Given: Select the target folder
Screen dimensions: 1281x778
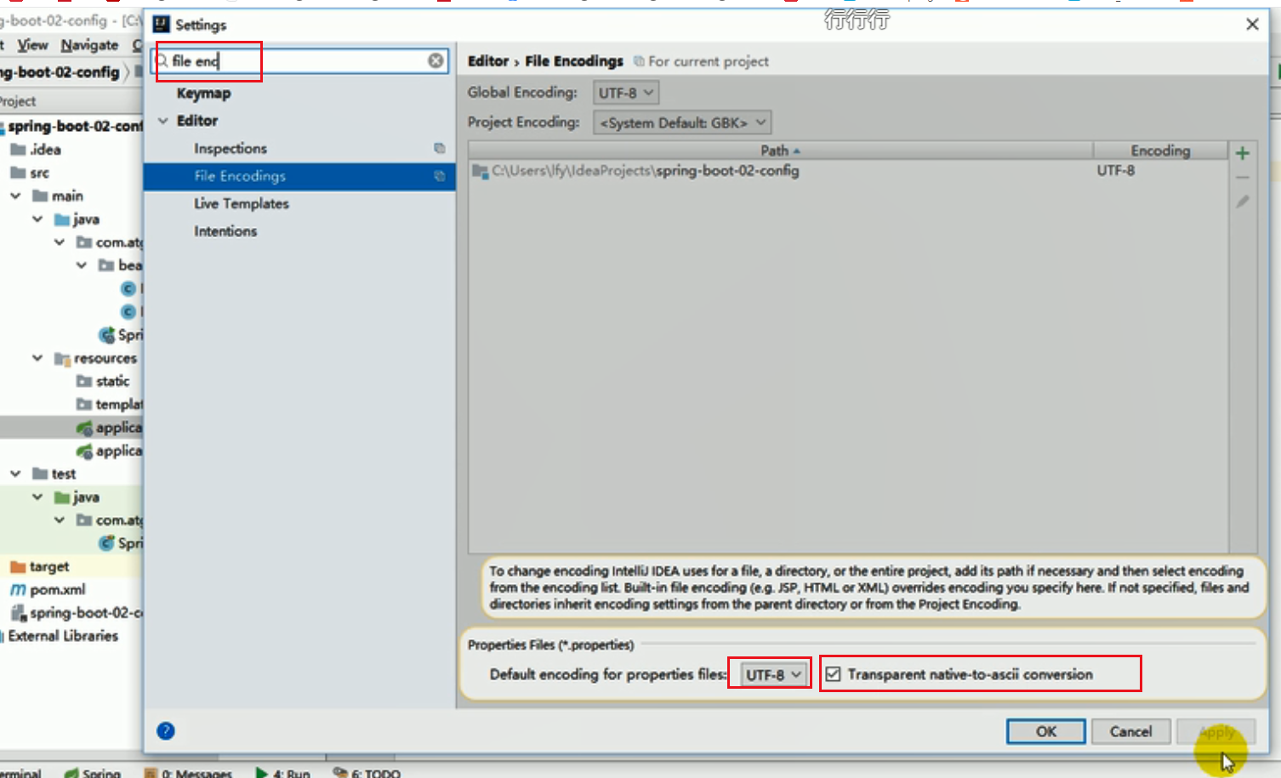Looking at the screenshot, I should point(39,566).
